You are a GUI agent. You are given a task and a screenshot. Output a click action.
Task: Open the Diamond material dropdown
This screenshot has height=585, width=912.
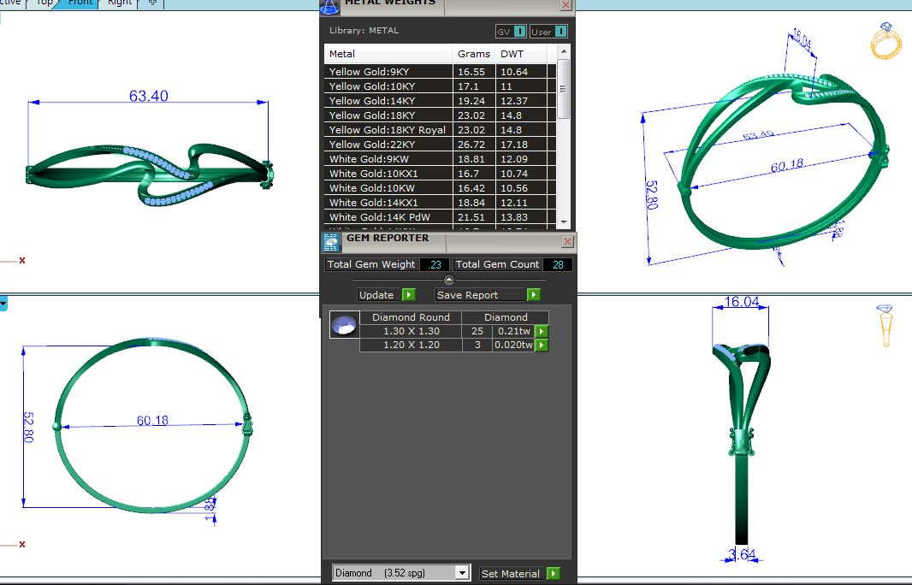[462, 573]
